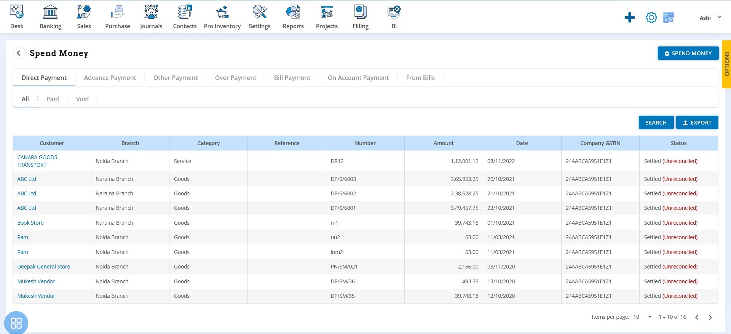Open the Settings module icon

coord(260,12)
